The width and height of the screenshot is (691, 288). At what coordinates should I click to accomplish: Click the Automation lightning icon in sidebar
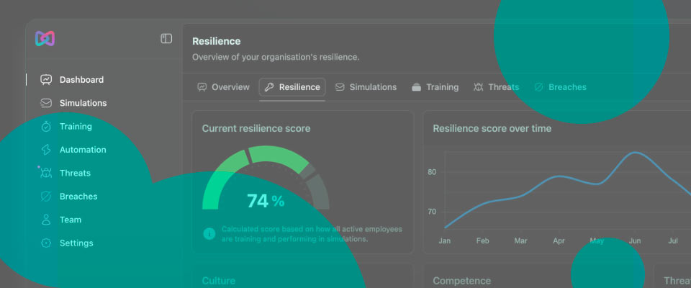pyautogui.click(x=46, y=150)
